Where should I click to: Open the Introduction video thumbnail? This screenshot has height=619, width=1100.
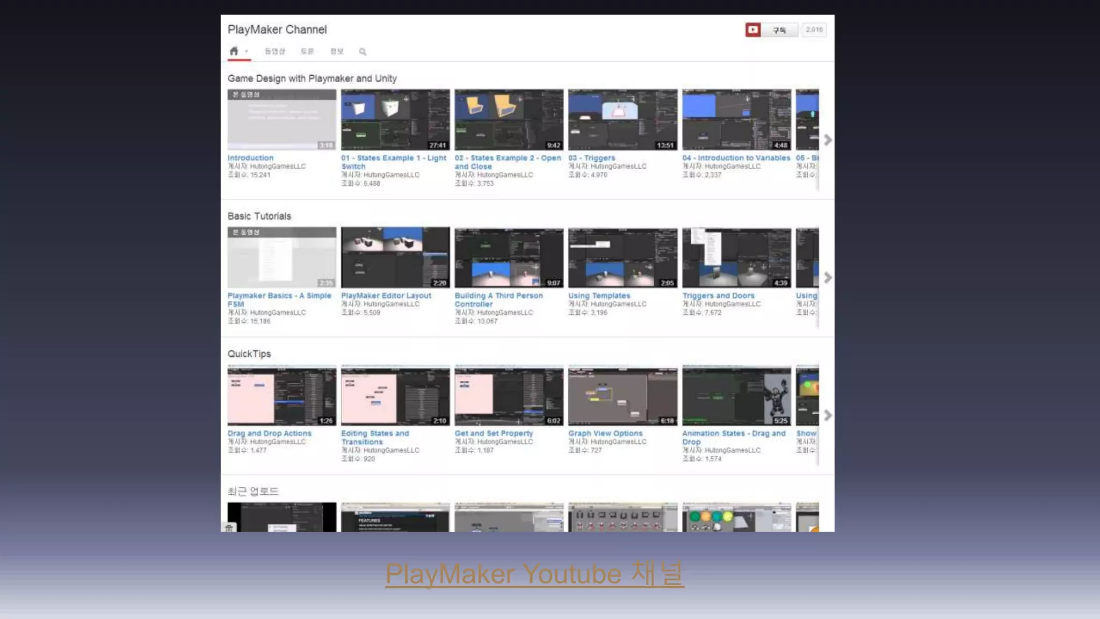[282, 120]
